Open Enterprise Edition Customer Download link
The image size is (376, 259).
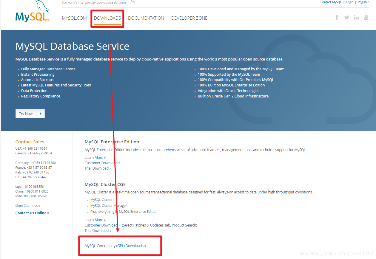[x=102, y=163]
